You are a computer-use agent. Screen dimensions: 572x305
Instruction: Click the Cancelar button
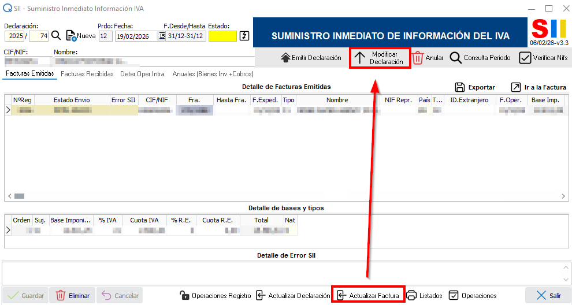tap(120, 296)
